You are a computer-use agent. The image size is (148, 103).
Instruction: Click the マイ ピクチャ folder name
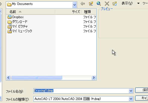point(20,26)
